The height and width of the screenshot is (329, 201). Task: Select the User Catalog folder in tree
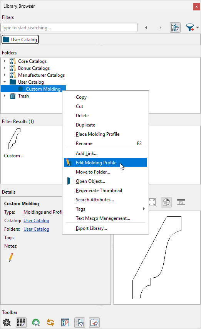[31, 82]
